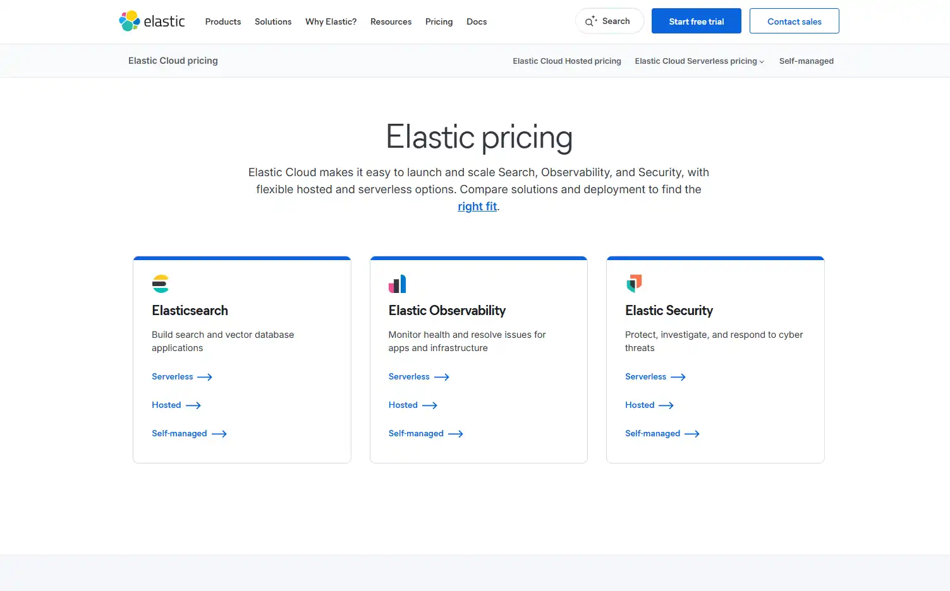Open the Why Elastic? menu
The height and width of the screenshot is (591, 950).
click(331, 21)
